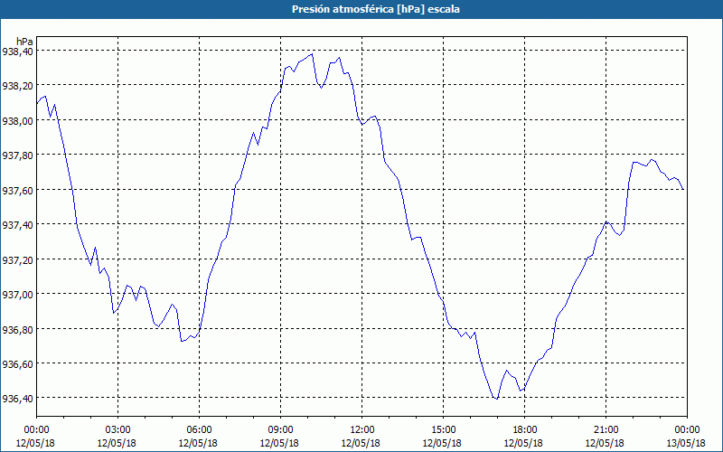The width and height of the screenshot is (723, 452).
Task: Select the 938,20 y-axis value
Action: pos(17,86)
